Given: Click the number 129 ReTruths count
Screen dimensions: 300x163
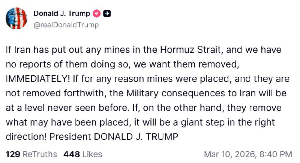Looking at the screenshot, I should (13, 154).
